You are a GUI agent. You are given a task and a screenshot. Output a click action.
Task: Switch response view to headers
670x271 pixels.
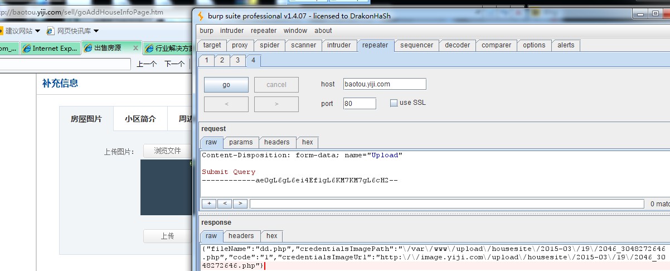pos(241,236)
